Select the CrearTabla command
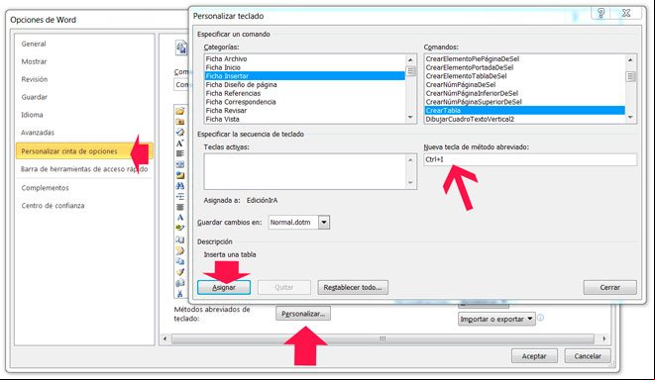655x380 pixels. (x=524, y=111)
